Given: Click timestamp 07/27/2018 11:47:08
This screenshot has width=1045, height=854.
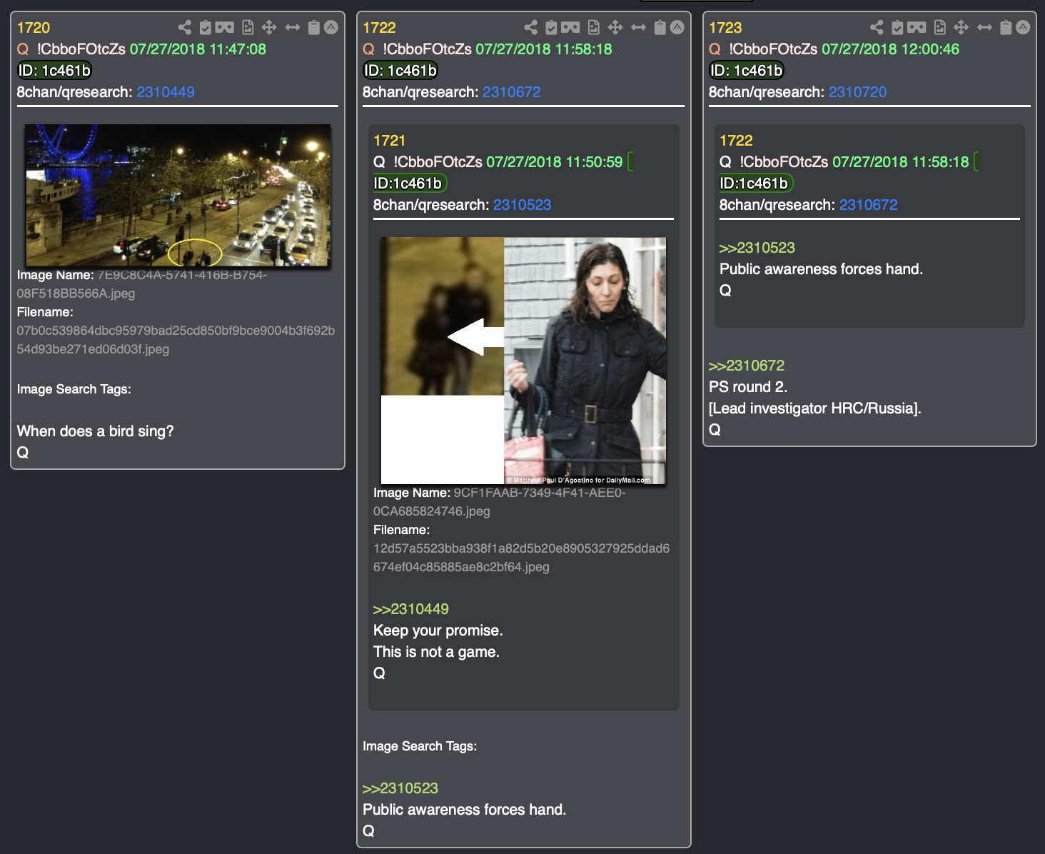Looking at the screenshot, I should [198, 49].
